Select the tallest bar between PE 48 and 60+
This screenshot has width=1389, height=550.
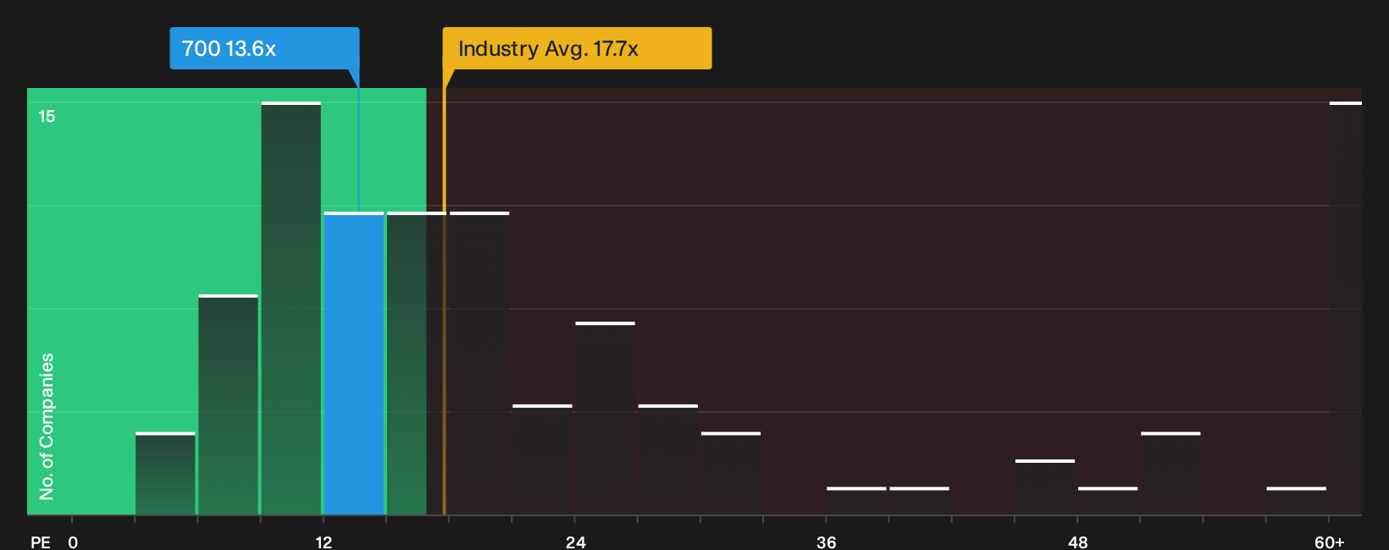tap(1170, 473)
